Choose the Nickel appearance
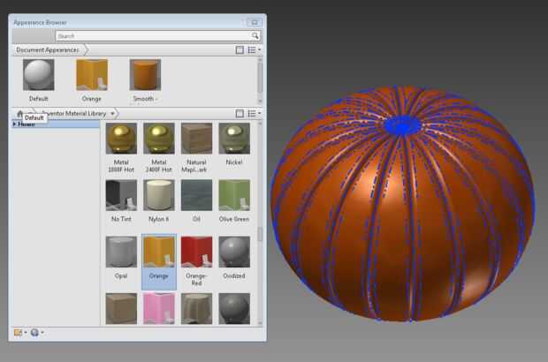The width and height of the screenshot is (548, 362). [x=234, y=139]
